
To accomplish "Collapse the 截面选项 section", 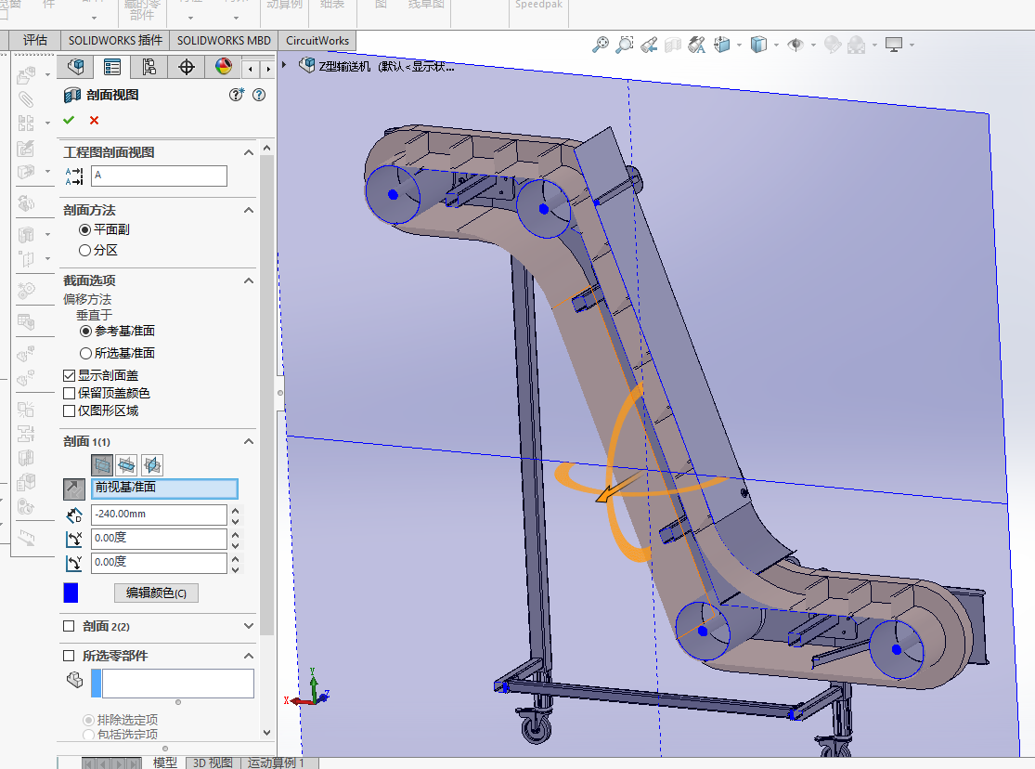I will pos(249,280).
